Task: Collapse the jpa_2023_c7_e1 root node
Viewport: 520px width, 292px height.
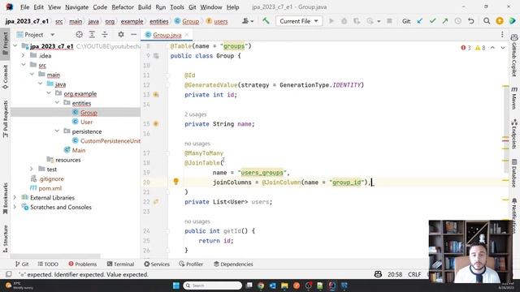Action: [15, 46]
